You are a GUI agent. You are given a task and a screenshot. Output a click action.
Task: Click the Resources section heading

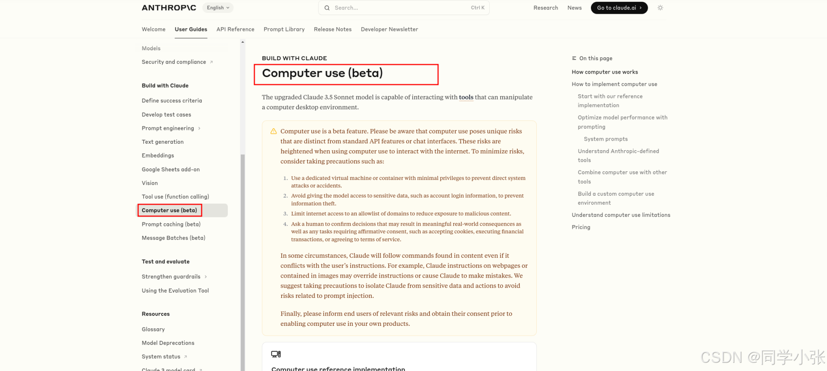[155, 314]
